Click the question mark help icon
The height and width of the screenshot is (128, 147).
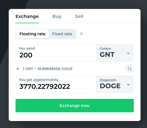coord(81,34)
